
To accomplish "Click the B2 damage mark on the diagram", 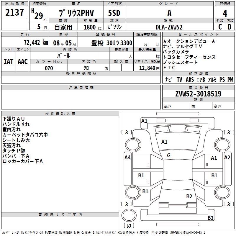I will 189,196.
